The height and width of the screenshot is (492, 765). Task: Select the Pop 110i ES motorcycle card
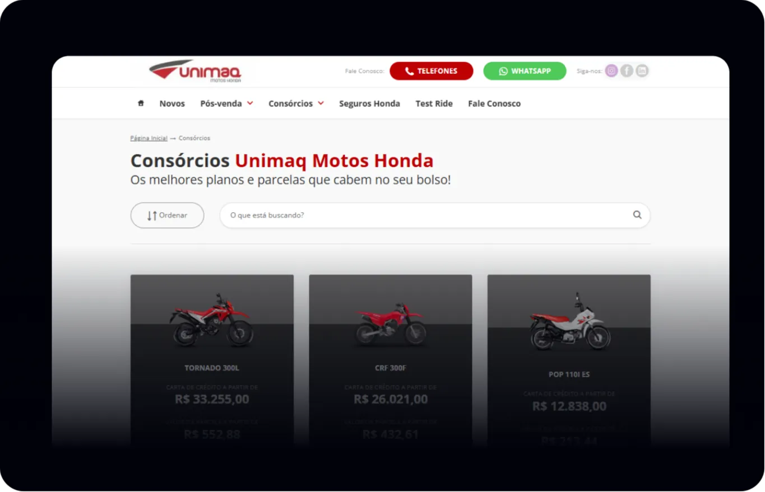click(569, 358)
